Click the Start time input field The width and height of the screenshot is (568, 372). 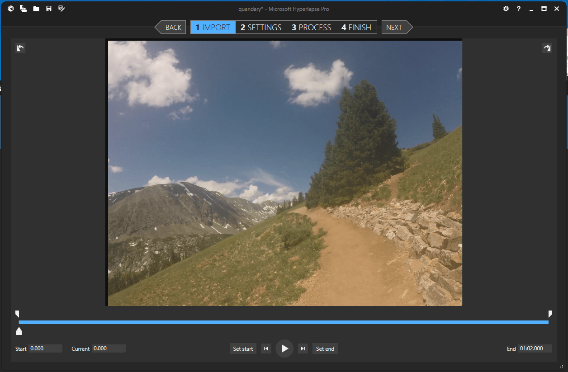(x=46, y=348)
